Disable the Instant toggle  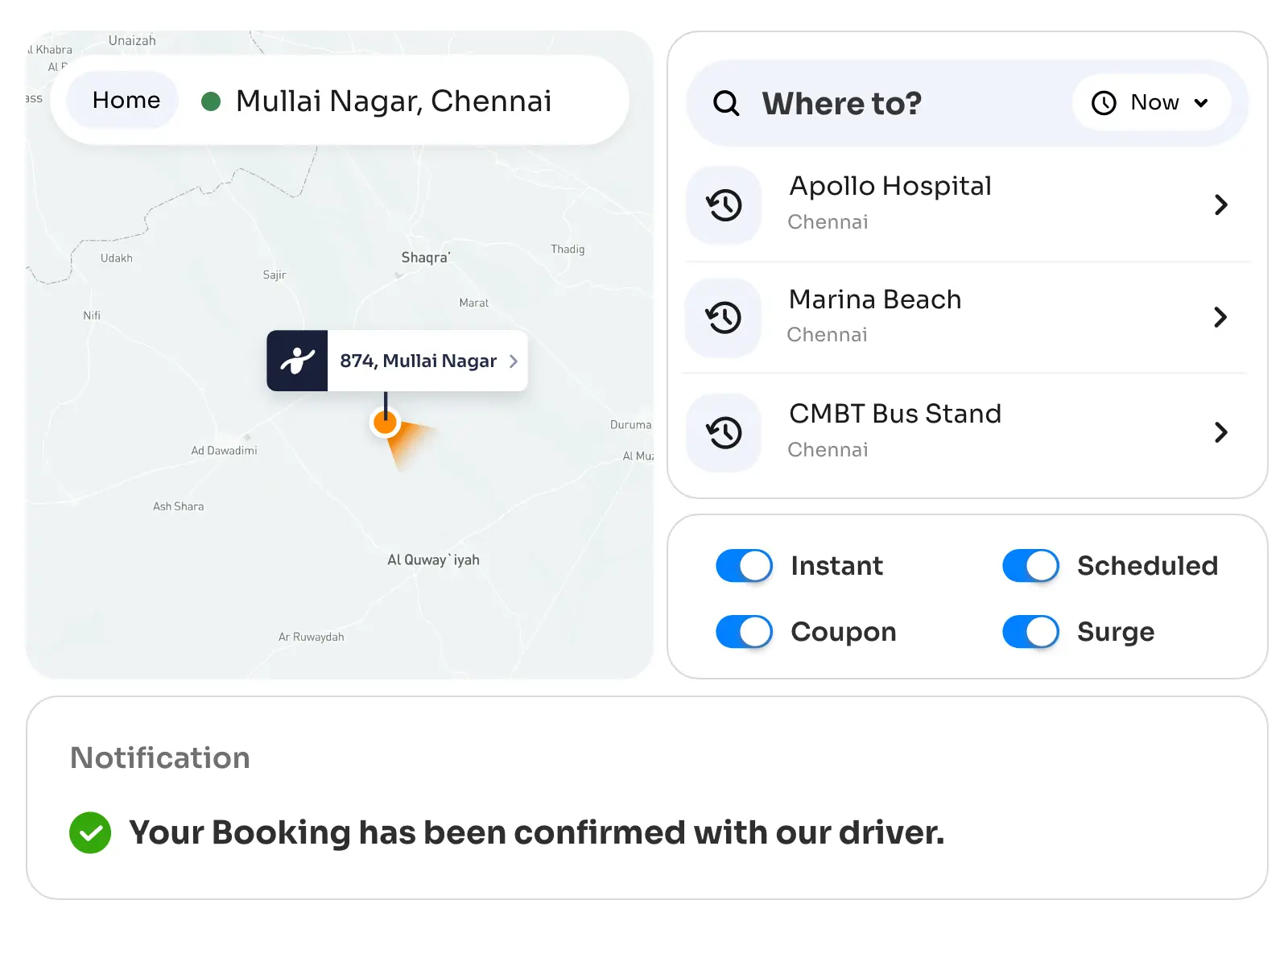(744, 565)
